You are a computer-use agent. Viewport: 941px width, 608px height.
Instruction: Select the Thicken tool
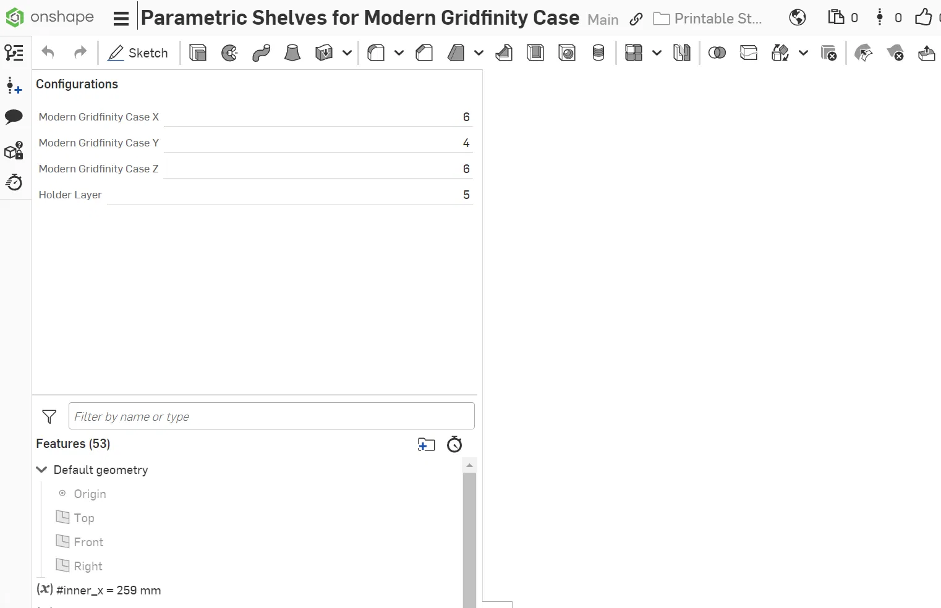coord(324,53)
